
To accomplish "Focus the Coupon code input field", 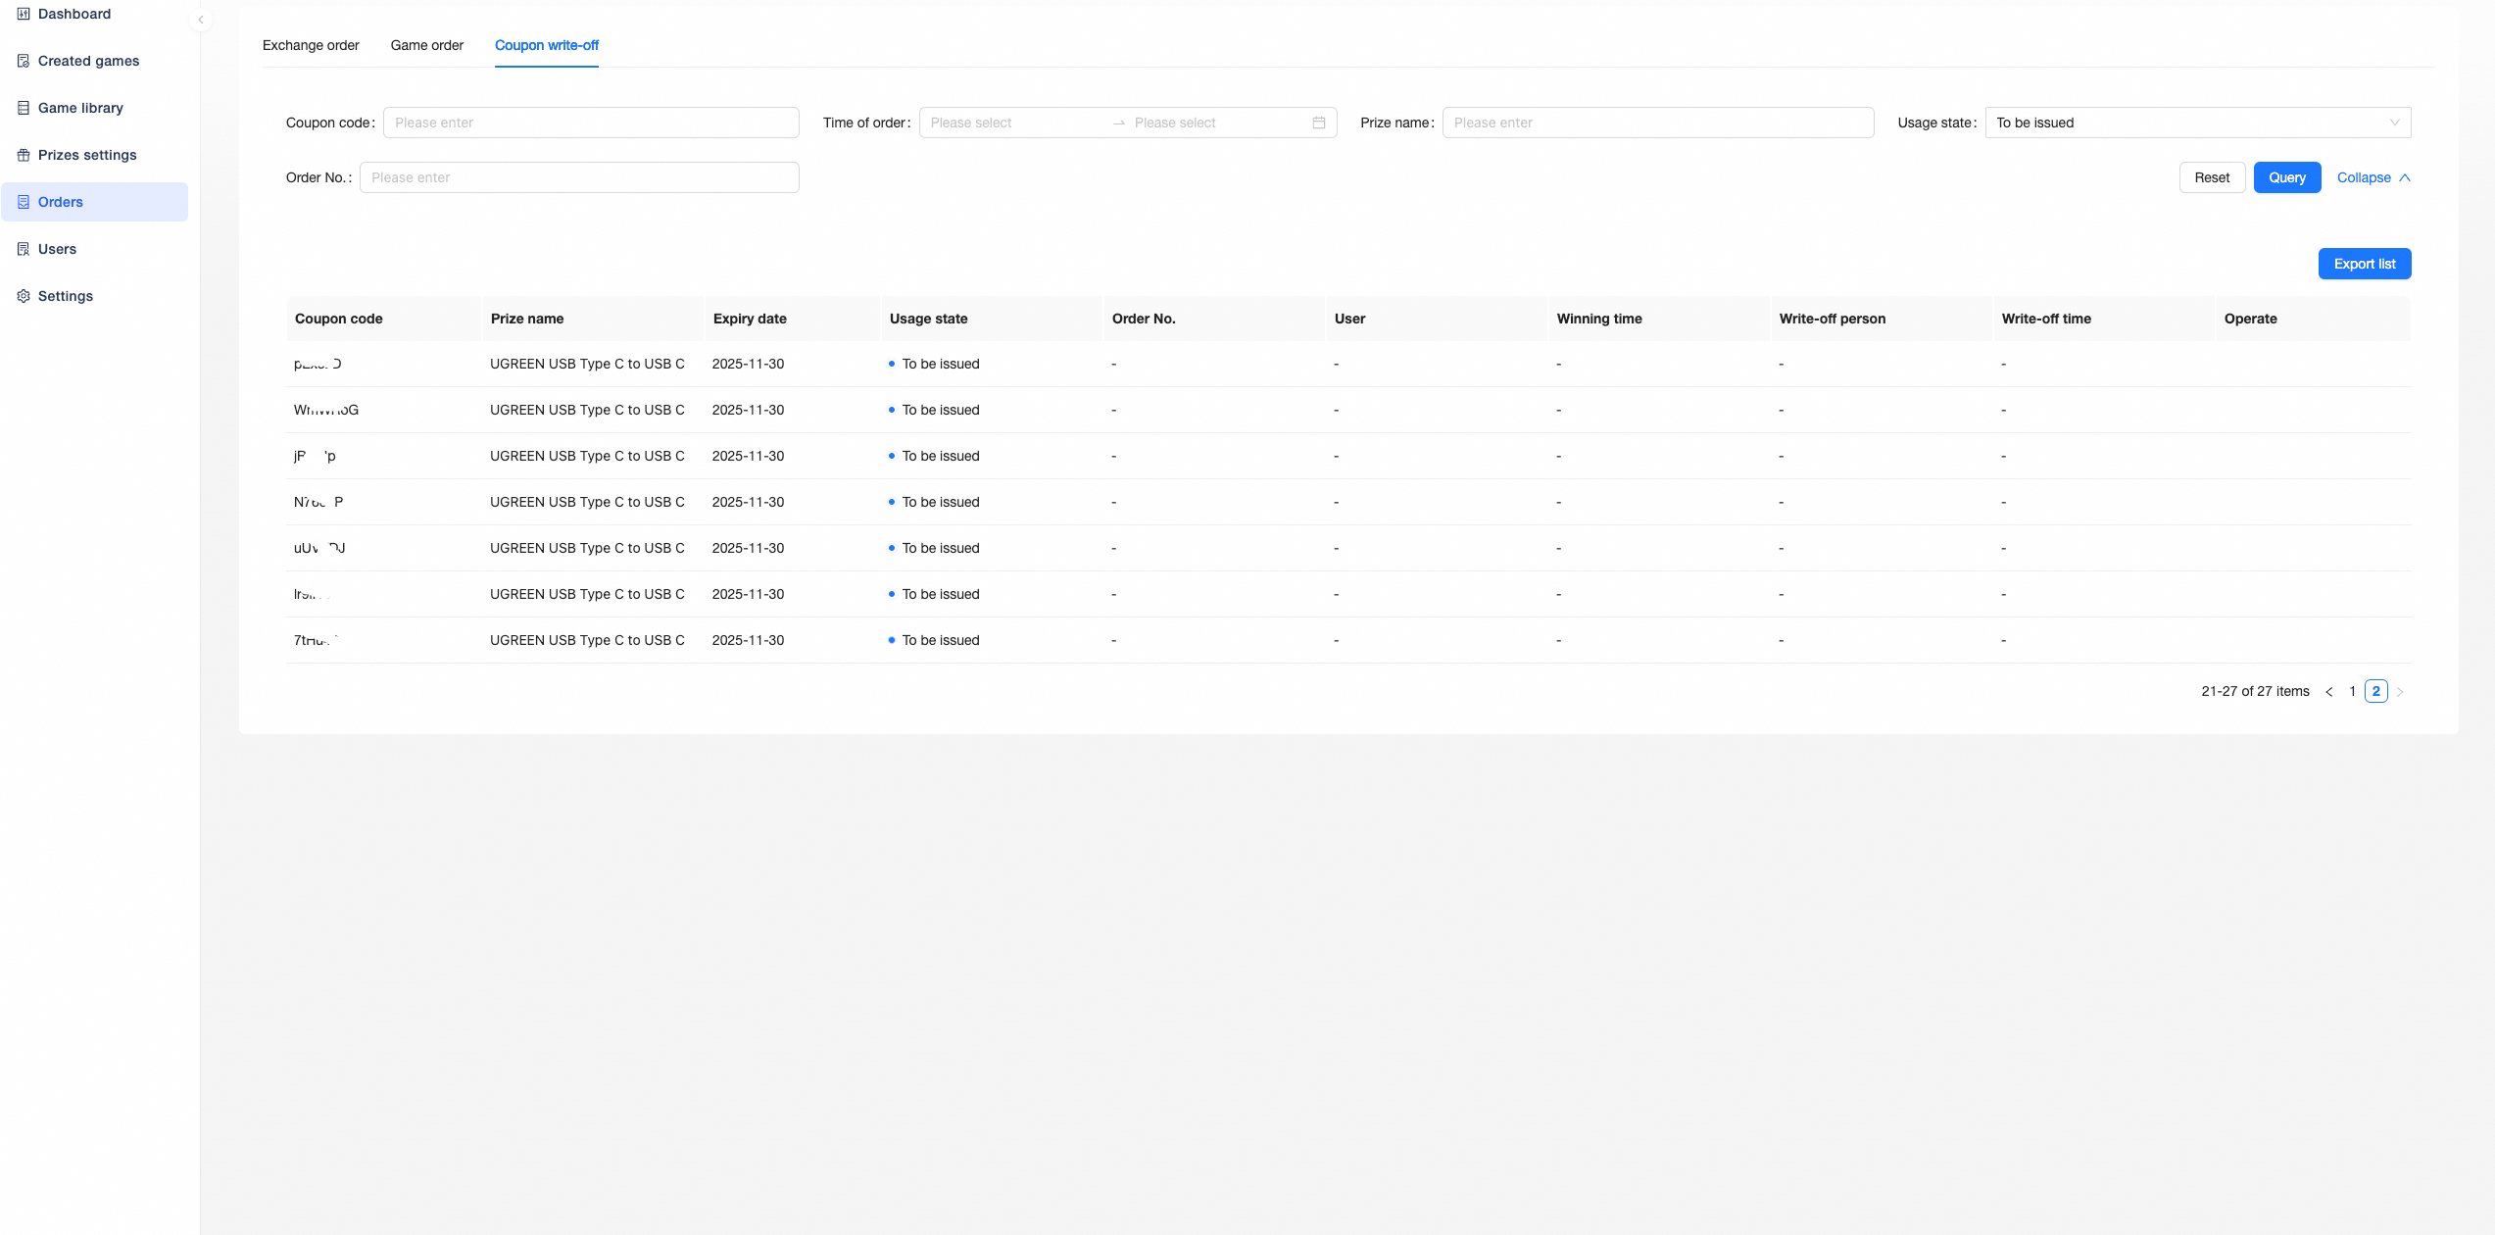I will pyautogui.click(x=591, y=123).
